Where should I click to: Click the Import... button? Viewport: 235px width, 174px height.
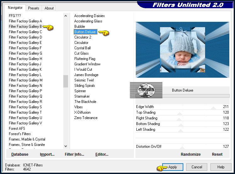[47, 154]
